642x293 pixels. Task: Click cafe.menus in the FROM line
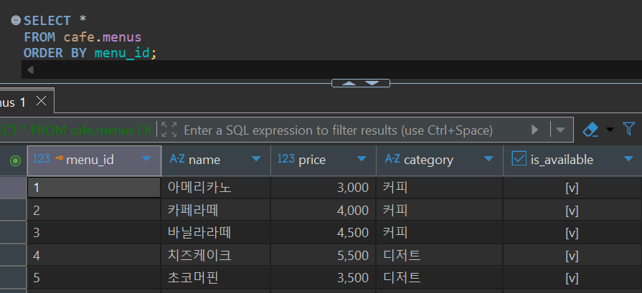(x=103, y=37)
